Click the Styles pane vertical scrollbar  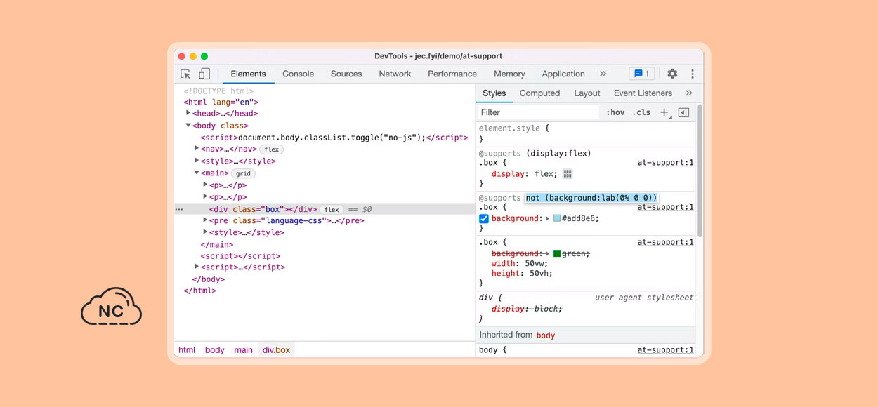[700, 170]
